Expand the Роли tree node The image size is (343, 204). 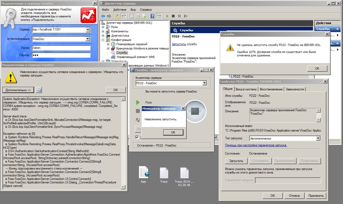tap(103, 27)
